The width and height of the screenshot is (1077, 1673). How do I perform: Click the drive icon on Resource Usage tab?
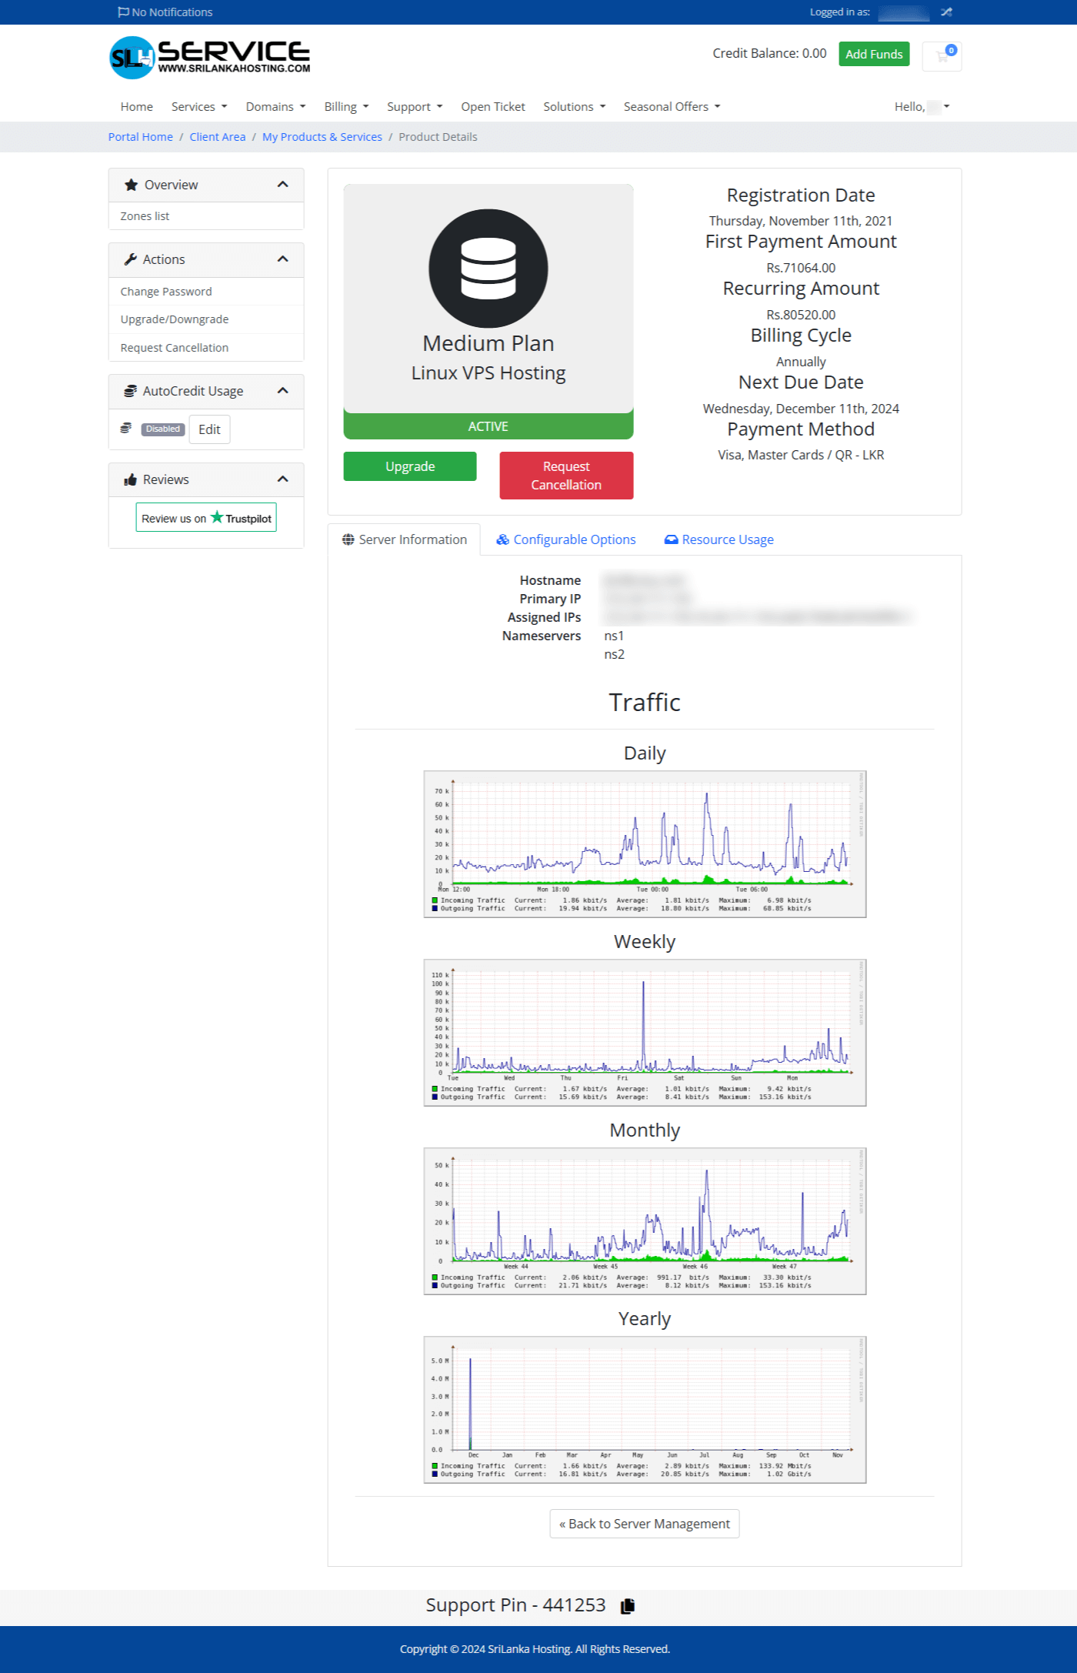pyautogui.click(x=671, y=539)
